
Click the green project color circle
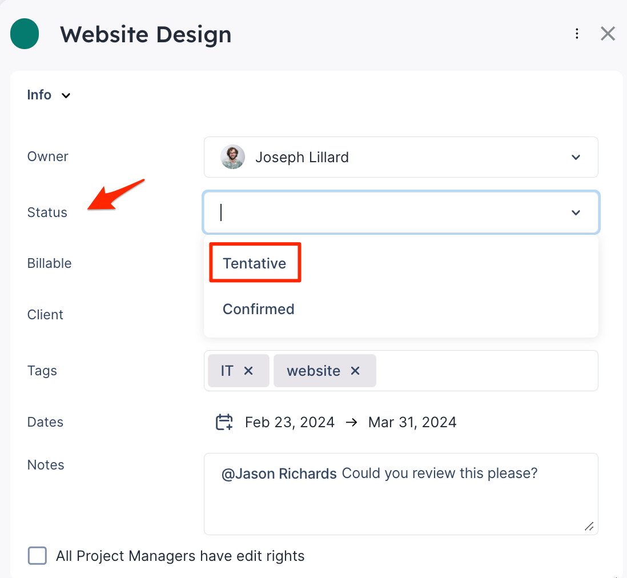[x=25, y=34]
